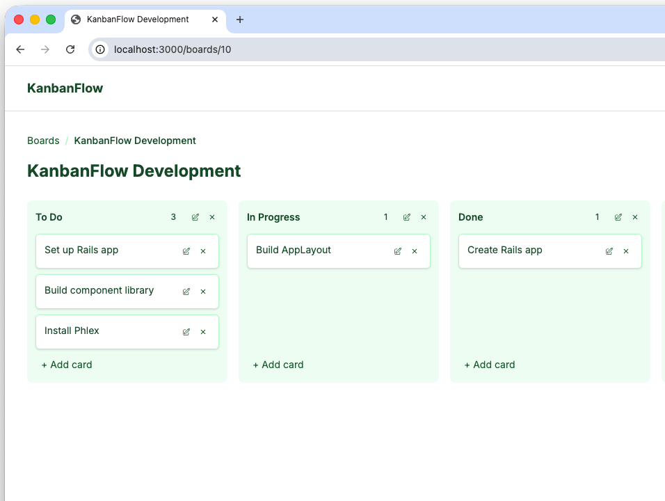Image resolution: width=665 pixels, height=501 pixels.
Task: Edit the Done column title
Action: (618, 217)
